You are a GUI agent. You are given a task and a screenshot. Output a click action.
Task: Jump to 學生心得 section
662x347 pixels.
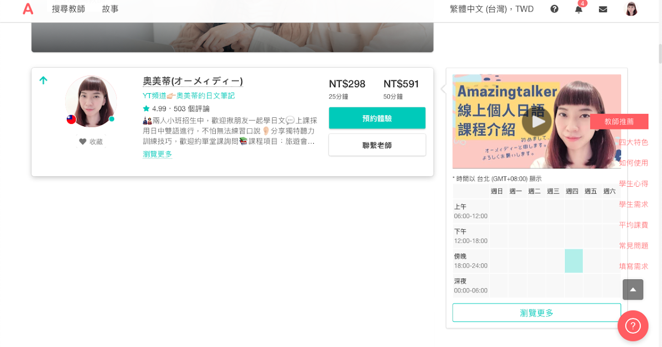[x=633, y=183]
